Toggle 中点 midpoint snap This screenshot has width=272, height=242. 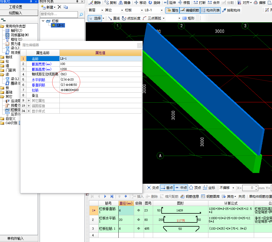(x=181, y=188)
